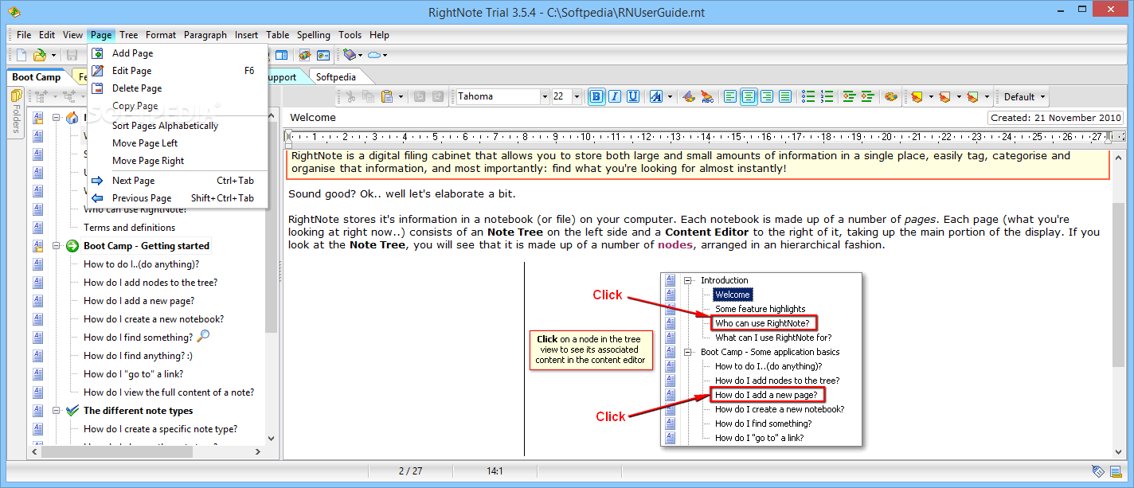Set paragraph alignment to center
The width and height of the screenshot is (1134, 488).
749,96
